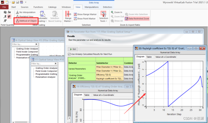
Task: Click Selection Based Scaling button
Action: click(55, 17)
